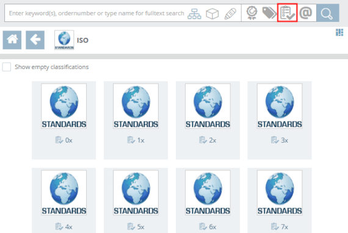Select the '0x' classification label
348x233 pixels.
click(x=69, y=140)
